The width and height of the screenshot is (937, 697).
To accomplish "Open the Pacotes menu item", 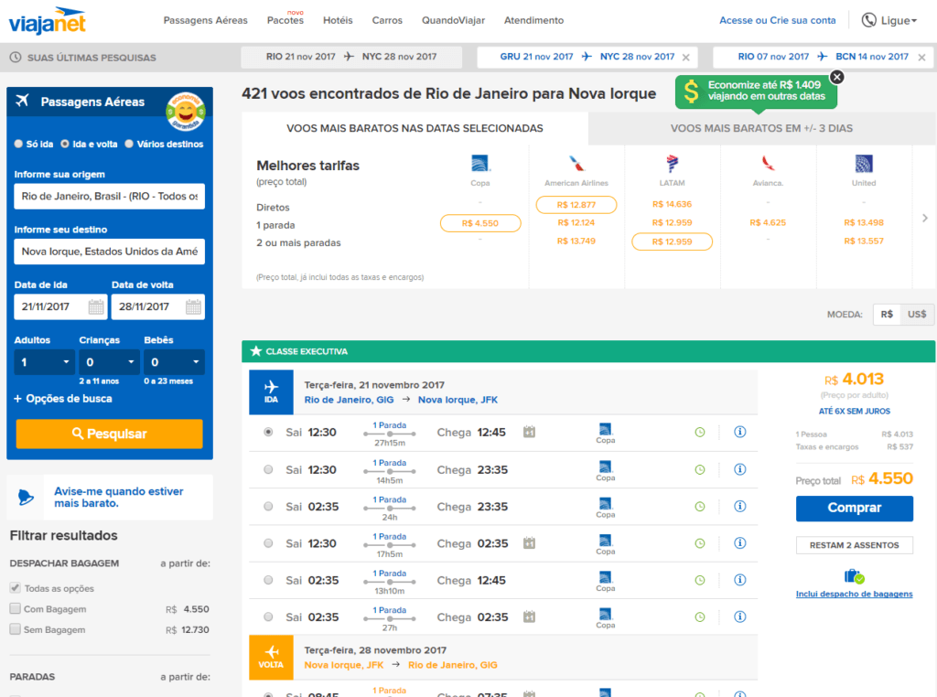I will pyautogui.click(x=285, y=20).
